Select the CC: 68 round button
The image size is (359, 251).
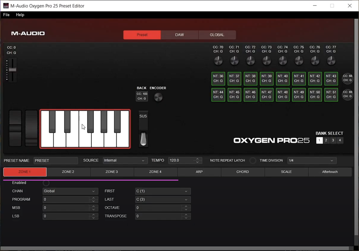coord(347,78)
